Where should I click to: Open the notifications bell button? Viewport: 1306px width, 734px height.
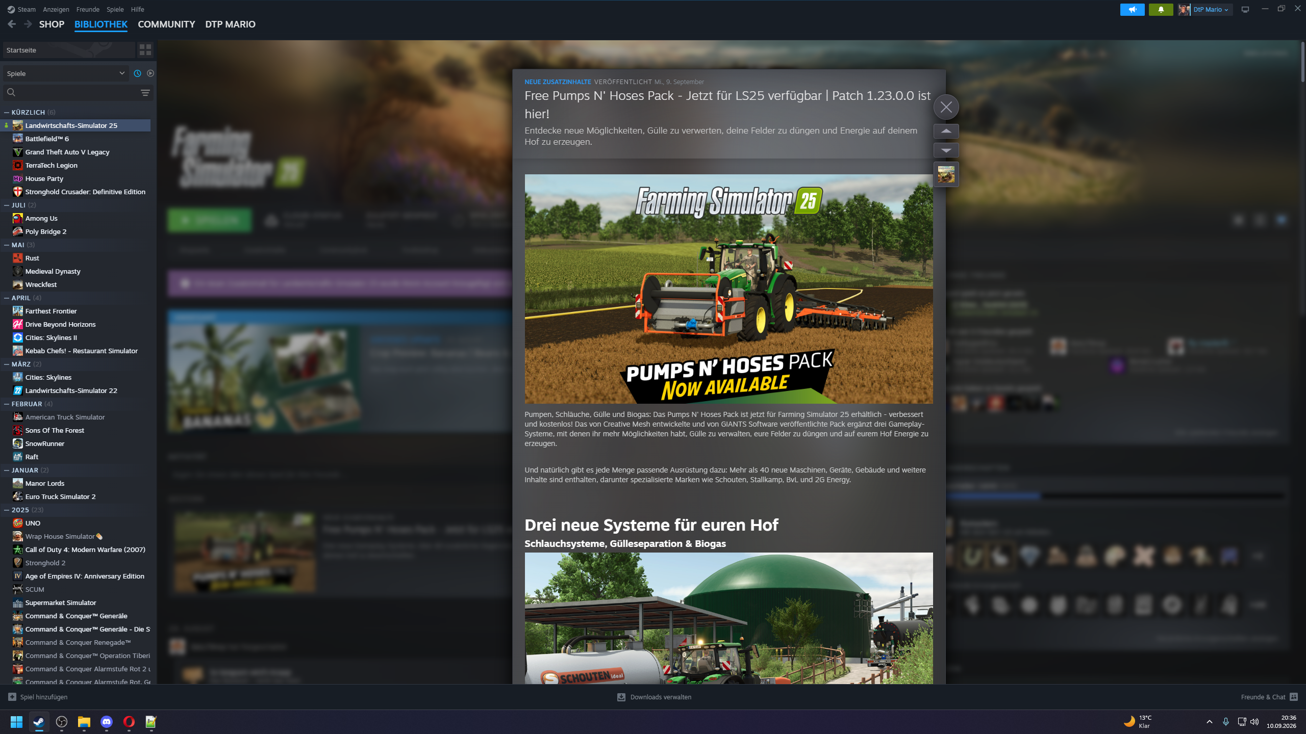[x=1161, y=10]
